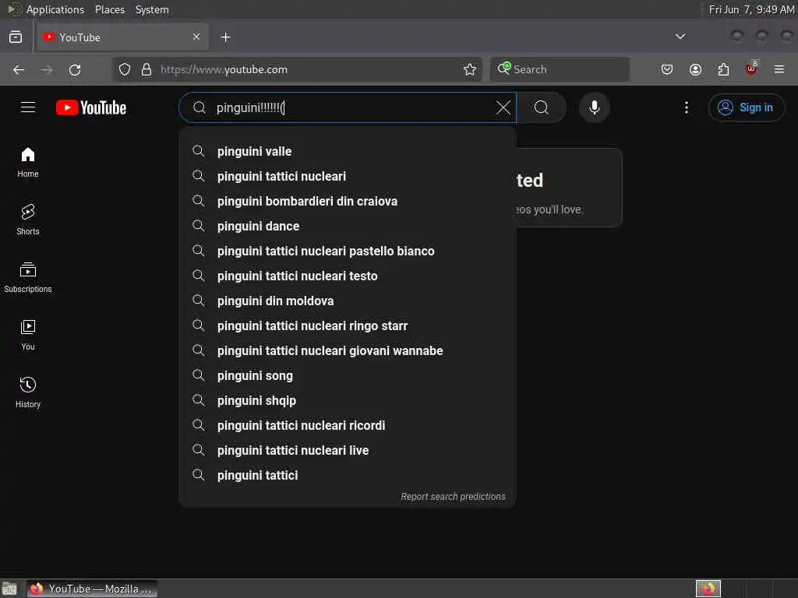
Task: Open Subscriptions in sidebar
Action: pos(28,278)
